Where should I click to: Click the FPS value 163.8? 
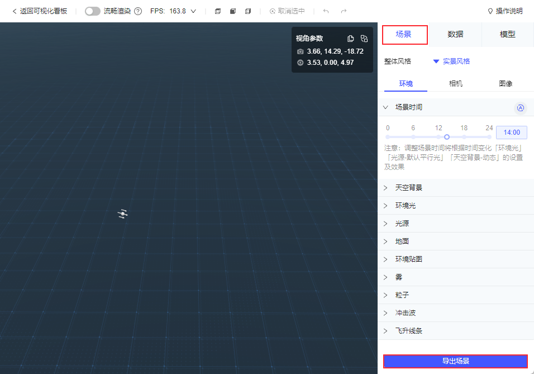(178, 11)
